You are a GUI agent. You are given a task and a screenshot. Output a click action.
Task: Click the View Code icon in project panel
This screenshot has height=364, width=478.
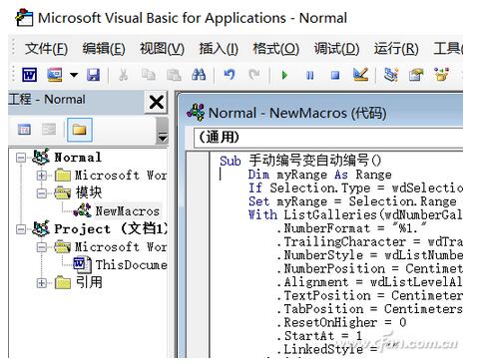24,129
